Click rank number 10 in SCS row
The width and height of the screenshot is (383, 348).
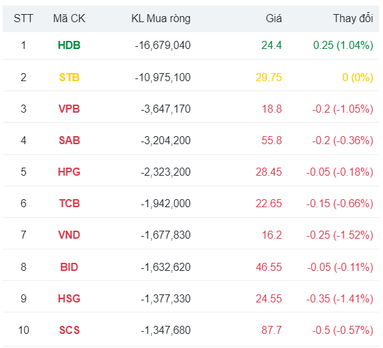point(23,330)
